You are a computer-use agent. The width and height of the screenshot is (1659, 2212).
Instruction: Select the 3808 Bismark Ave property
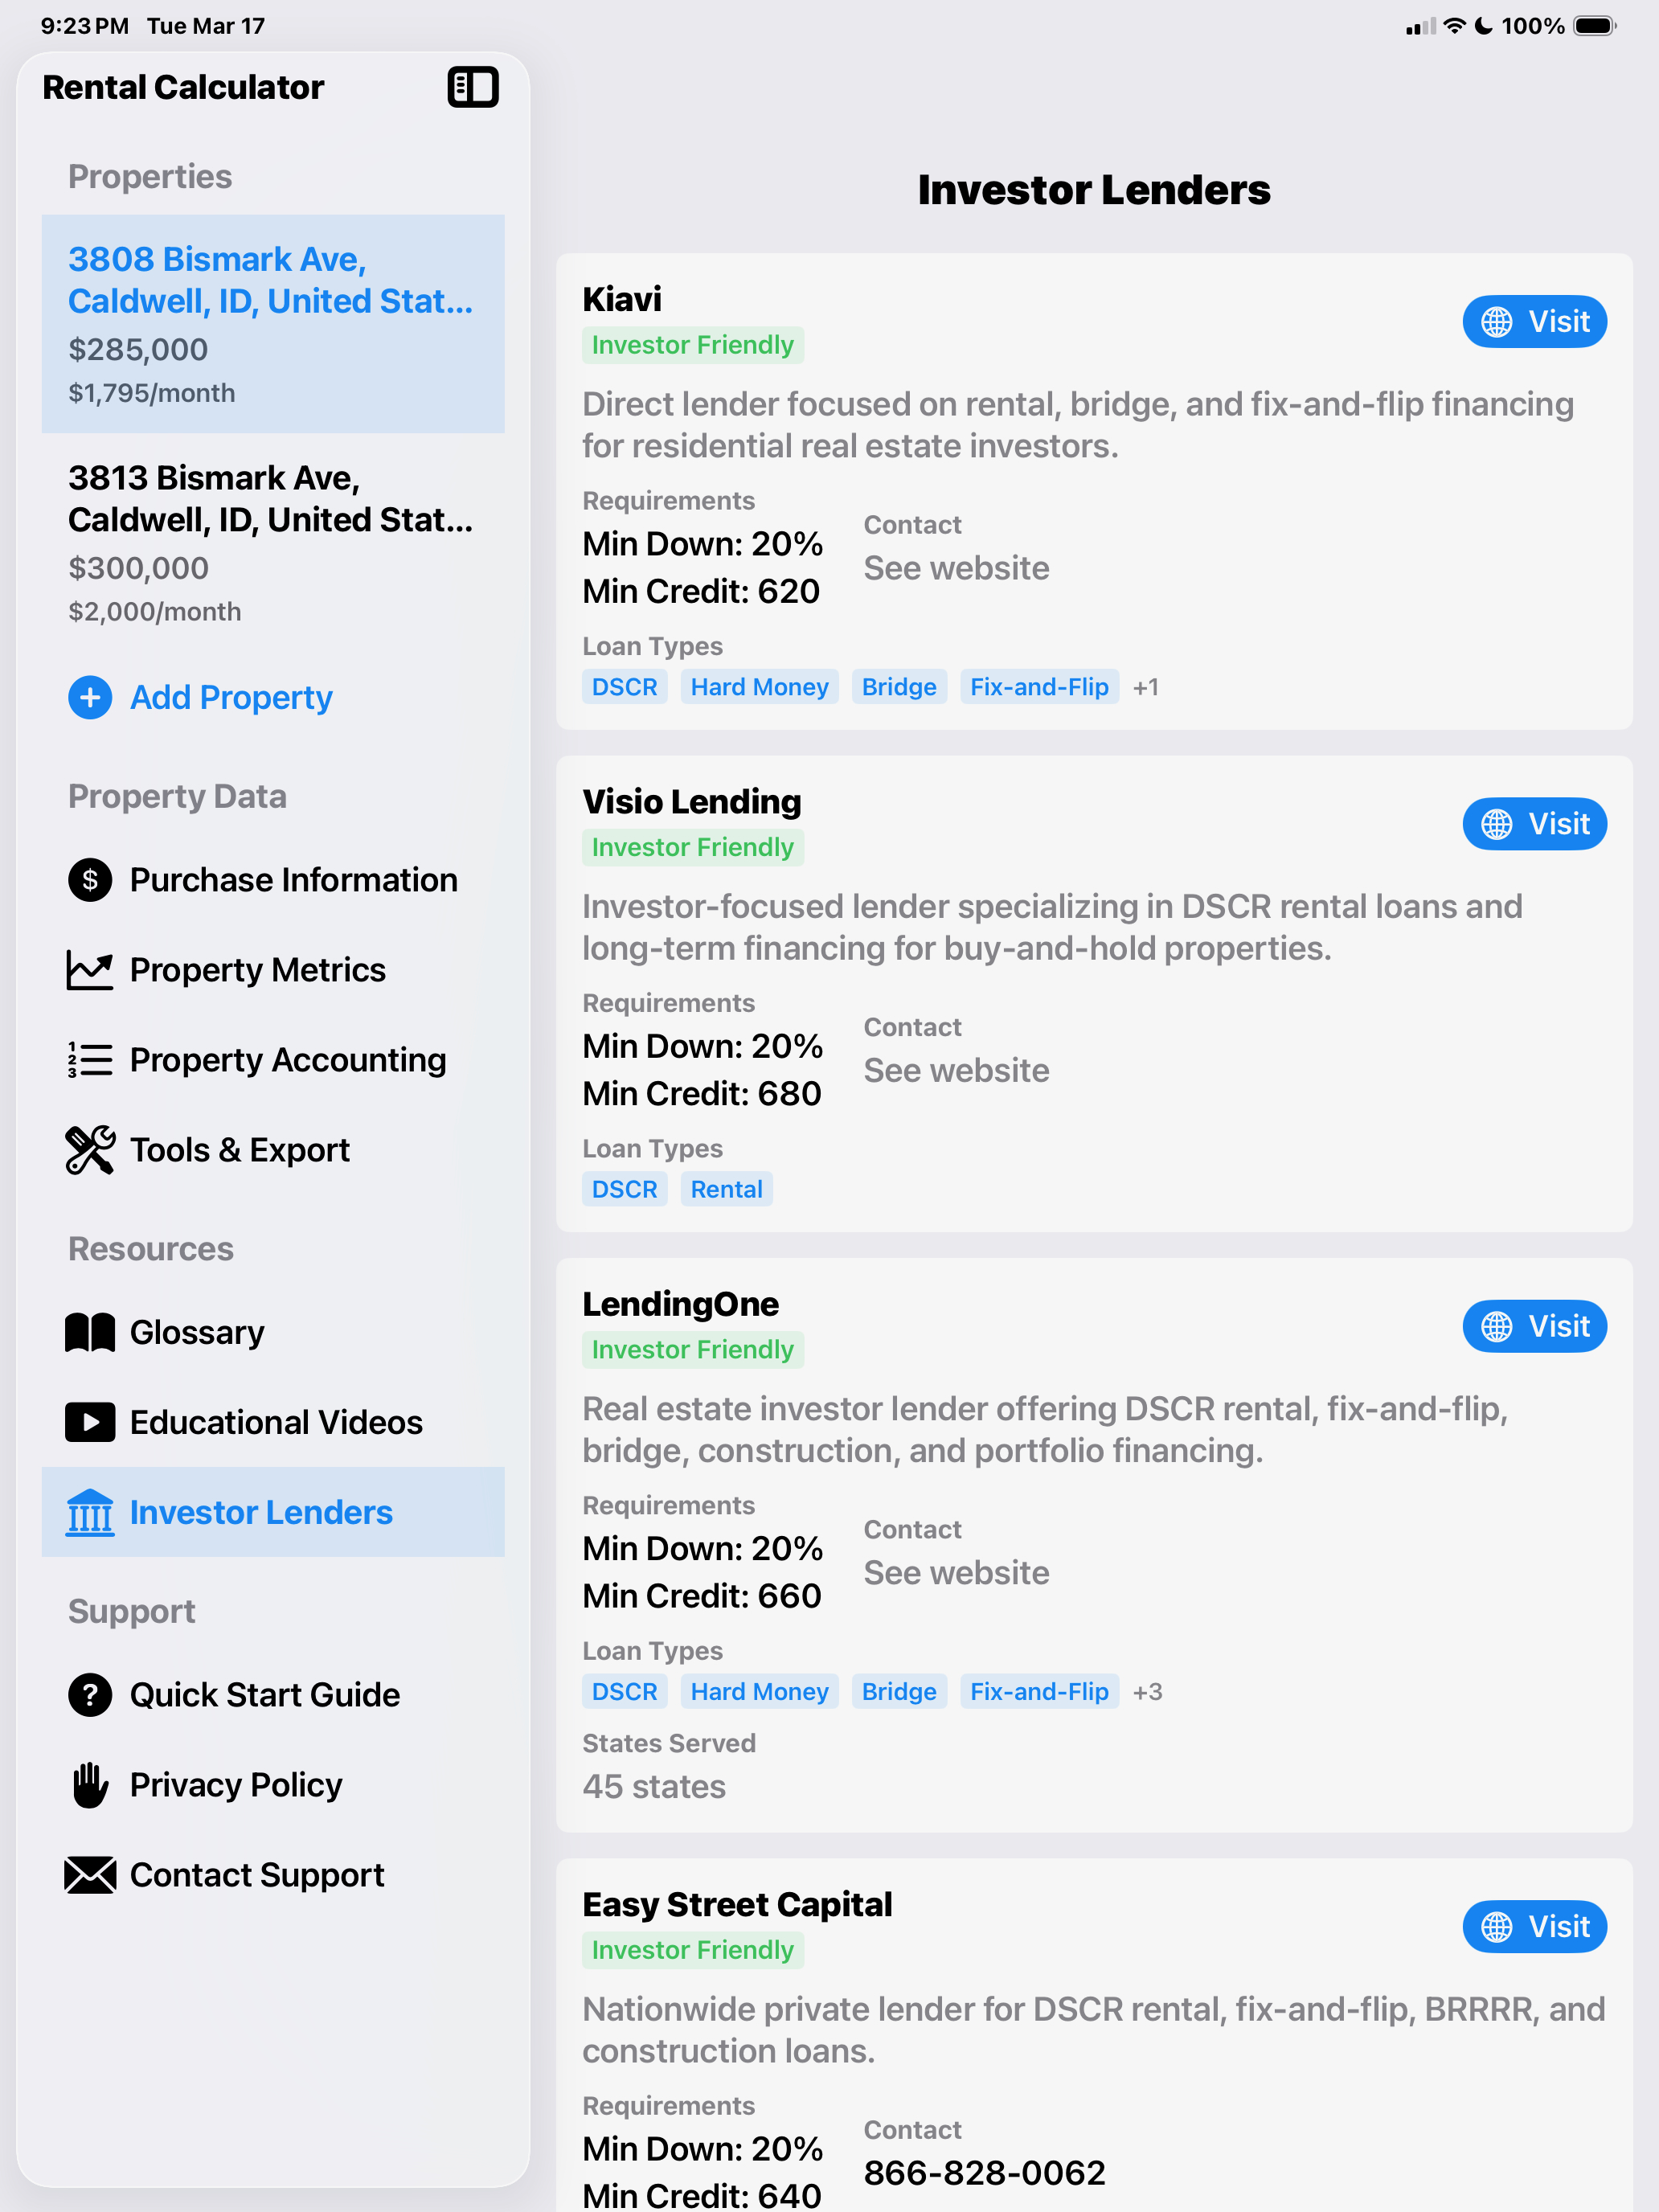pyautogui.click(x=272, y=322)
